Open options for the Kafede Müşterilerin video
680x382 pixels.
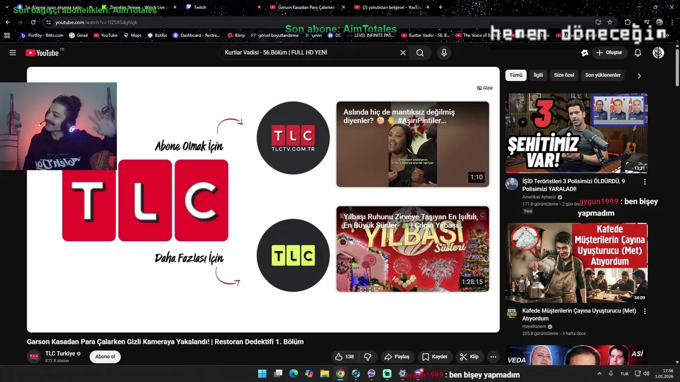tap(645, 311)
